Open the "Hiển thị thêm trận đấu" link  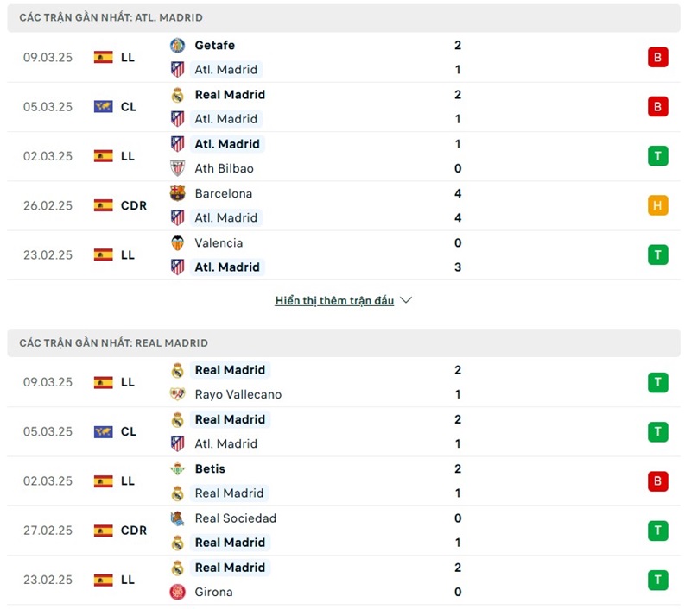coord(334,300)
